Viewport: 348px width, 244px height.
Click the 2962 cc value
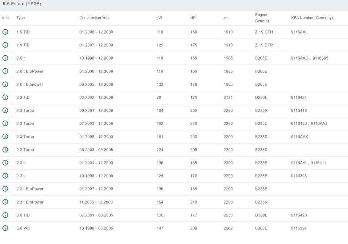pyautogui.click(x=228, y=228)
